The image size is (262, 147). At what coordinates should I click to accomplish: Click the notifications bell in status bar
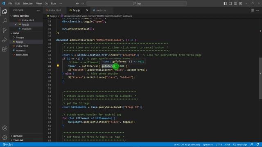pos(257,145)
